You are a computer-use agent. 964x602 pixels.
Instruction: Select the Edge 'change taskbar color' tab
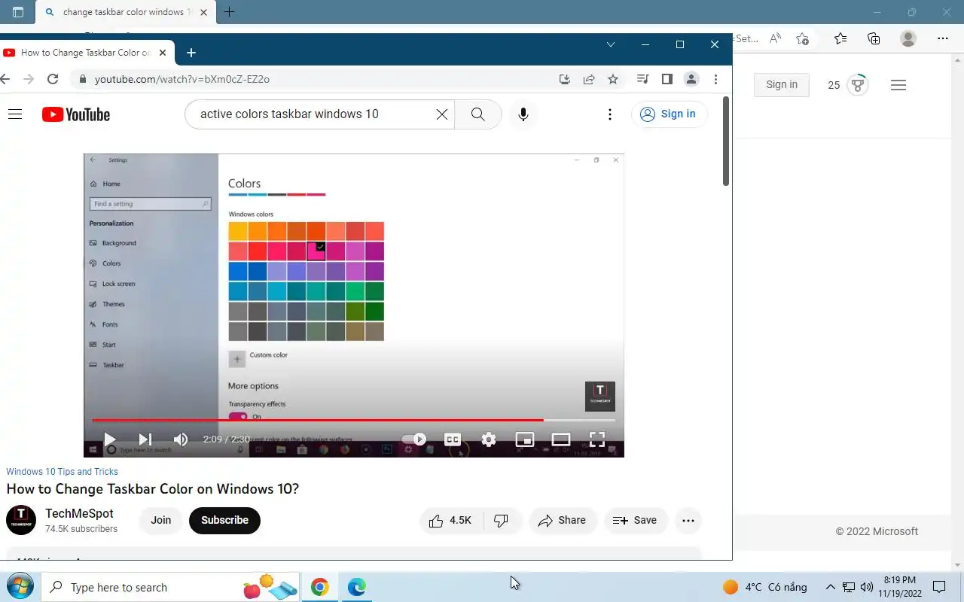[x=125, y=12]
